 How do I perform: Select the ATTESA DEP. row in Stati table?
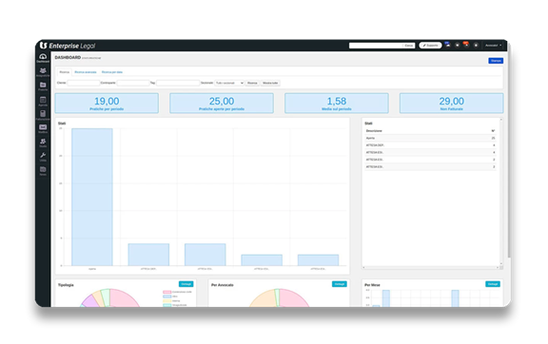click(430, 145)
